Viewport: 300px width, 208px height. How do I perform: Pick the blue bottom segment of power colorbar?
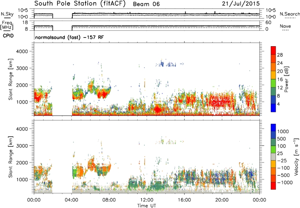click(273, 108)
